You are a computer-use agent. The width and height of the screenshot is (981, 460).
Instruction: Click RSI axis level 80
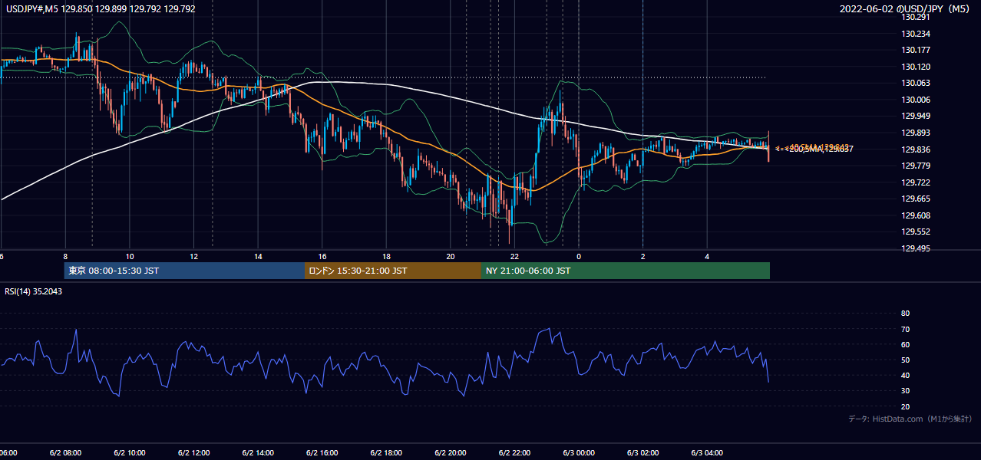click(x=905, y=314)
